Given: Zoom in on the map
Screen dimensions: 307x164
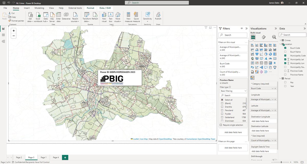Looking at the screenshot, I should [14, 31].
